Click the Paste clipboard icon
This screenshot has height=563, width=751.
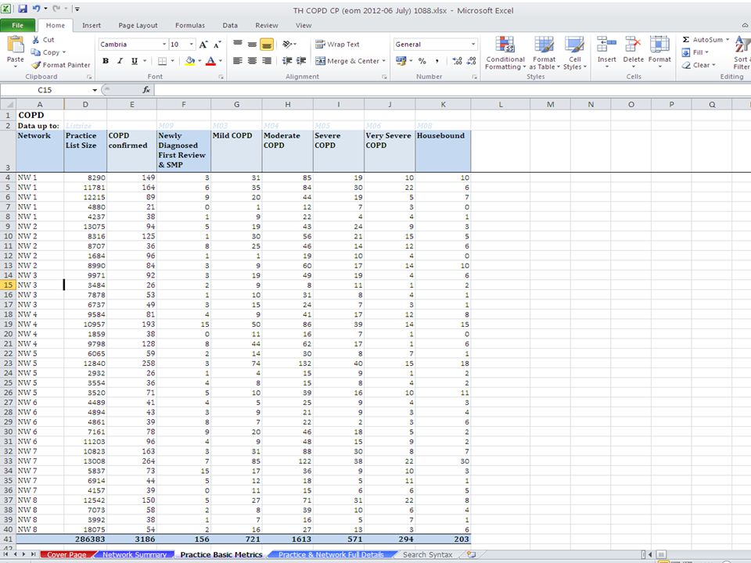[16, 45]
